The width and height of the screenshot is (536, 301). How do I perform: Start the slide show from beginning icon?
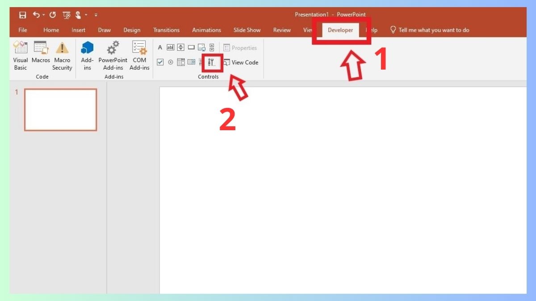click(x=67, y=15)
